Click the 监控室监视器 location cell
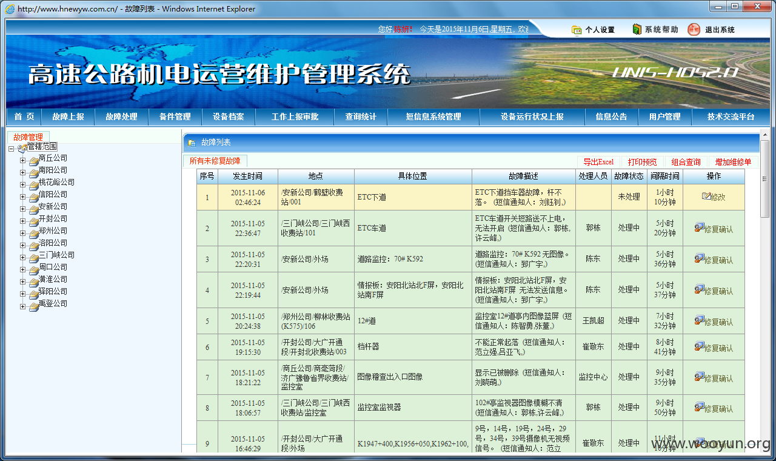This screenshot has width=776, height=461. point(413,408)
